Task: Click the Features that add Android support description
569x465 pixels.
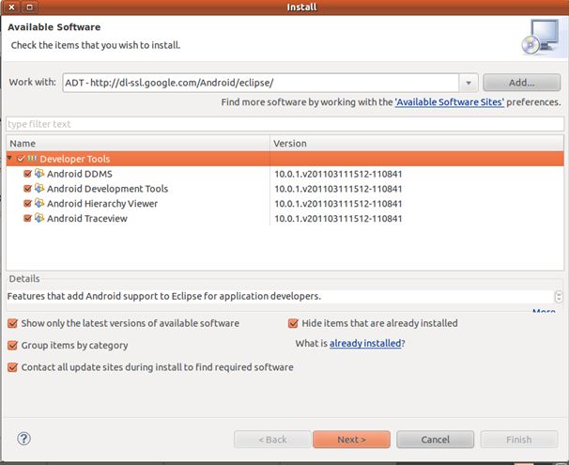Action: pos(164,296)
